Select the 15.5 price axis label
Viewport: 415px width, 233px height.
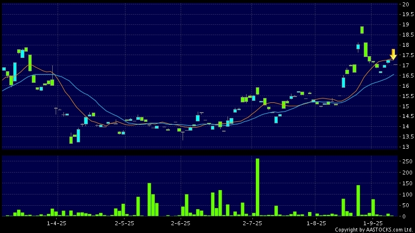(x=408, y=96)
